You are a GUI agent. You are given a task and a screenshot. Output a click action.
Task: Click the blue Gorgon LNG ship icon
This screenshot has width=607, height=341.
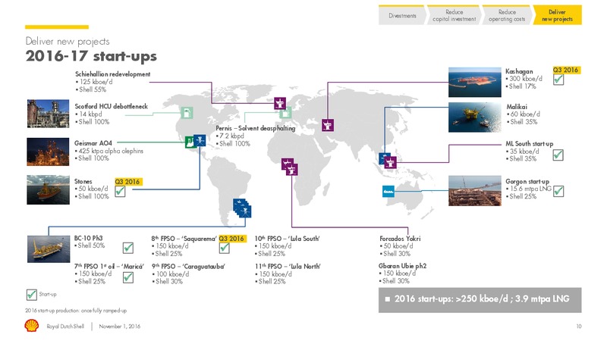[388, 191]
